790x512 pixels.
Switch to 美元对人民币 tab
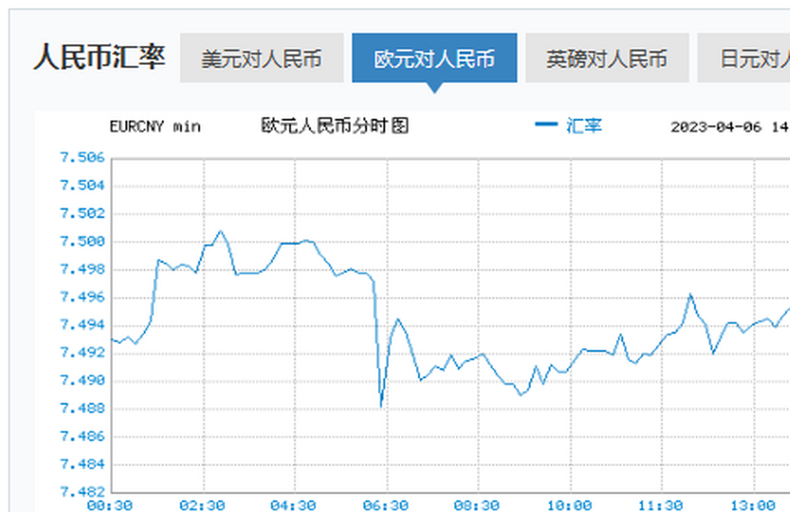[x=261, y=58]
